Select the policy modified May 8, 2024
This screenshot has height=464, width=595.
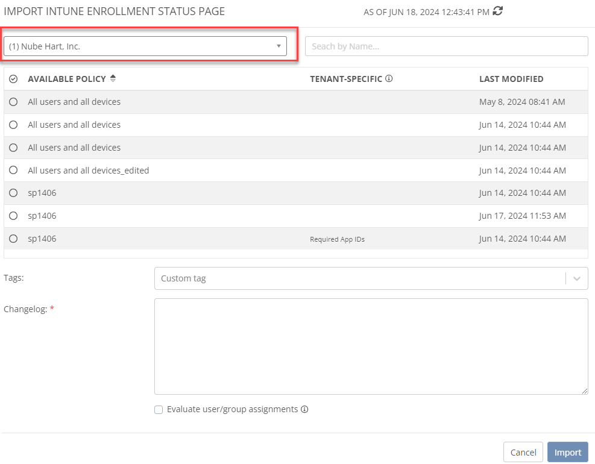tap(13, 102)
